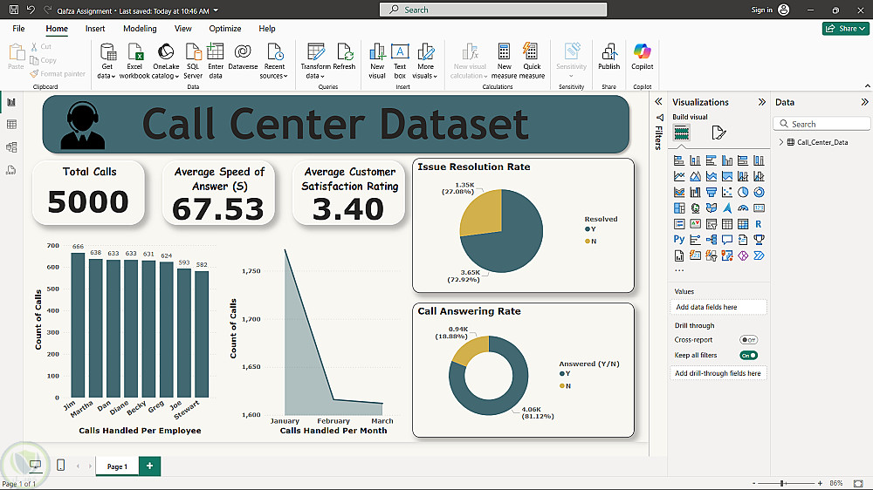Expand the Filters pane

tap(658, 102)
